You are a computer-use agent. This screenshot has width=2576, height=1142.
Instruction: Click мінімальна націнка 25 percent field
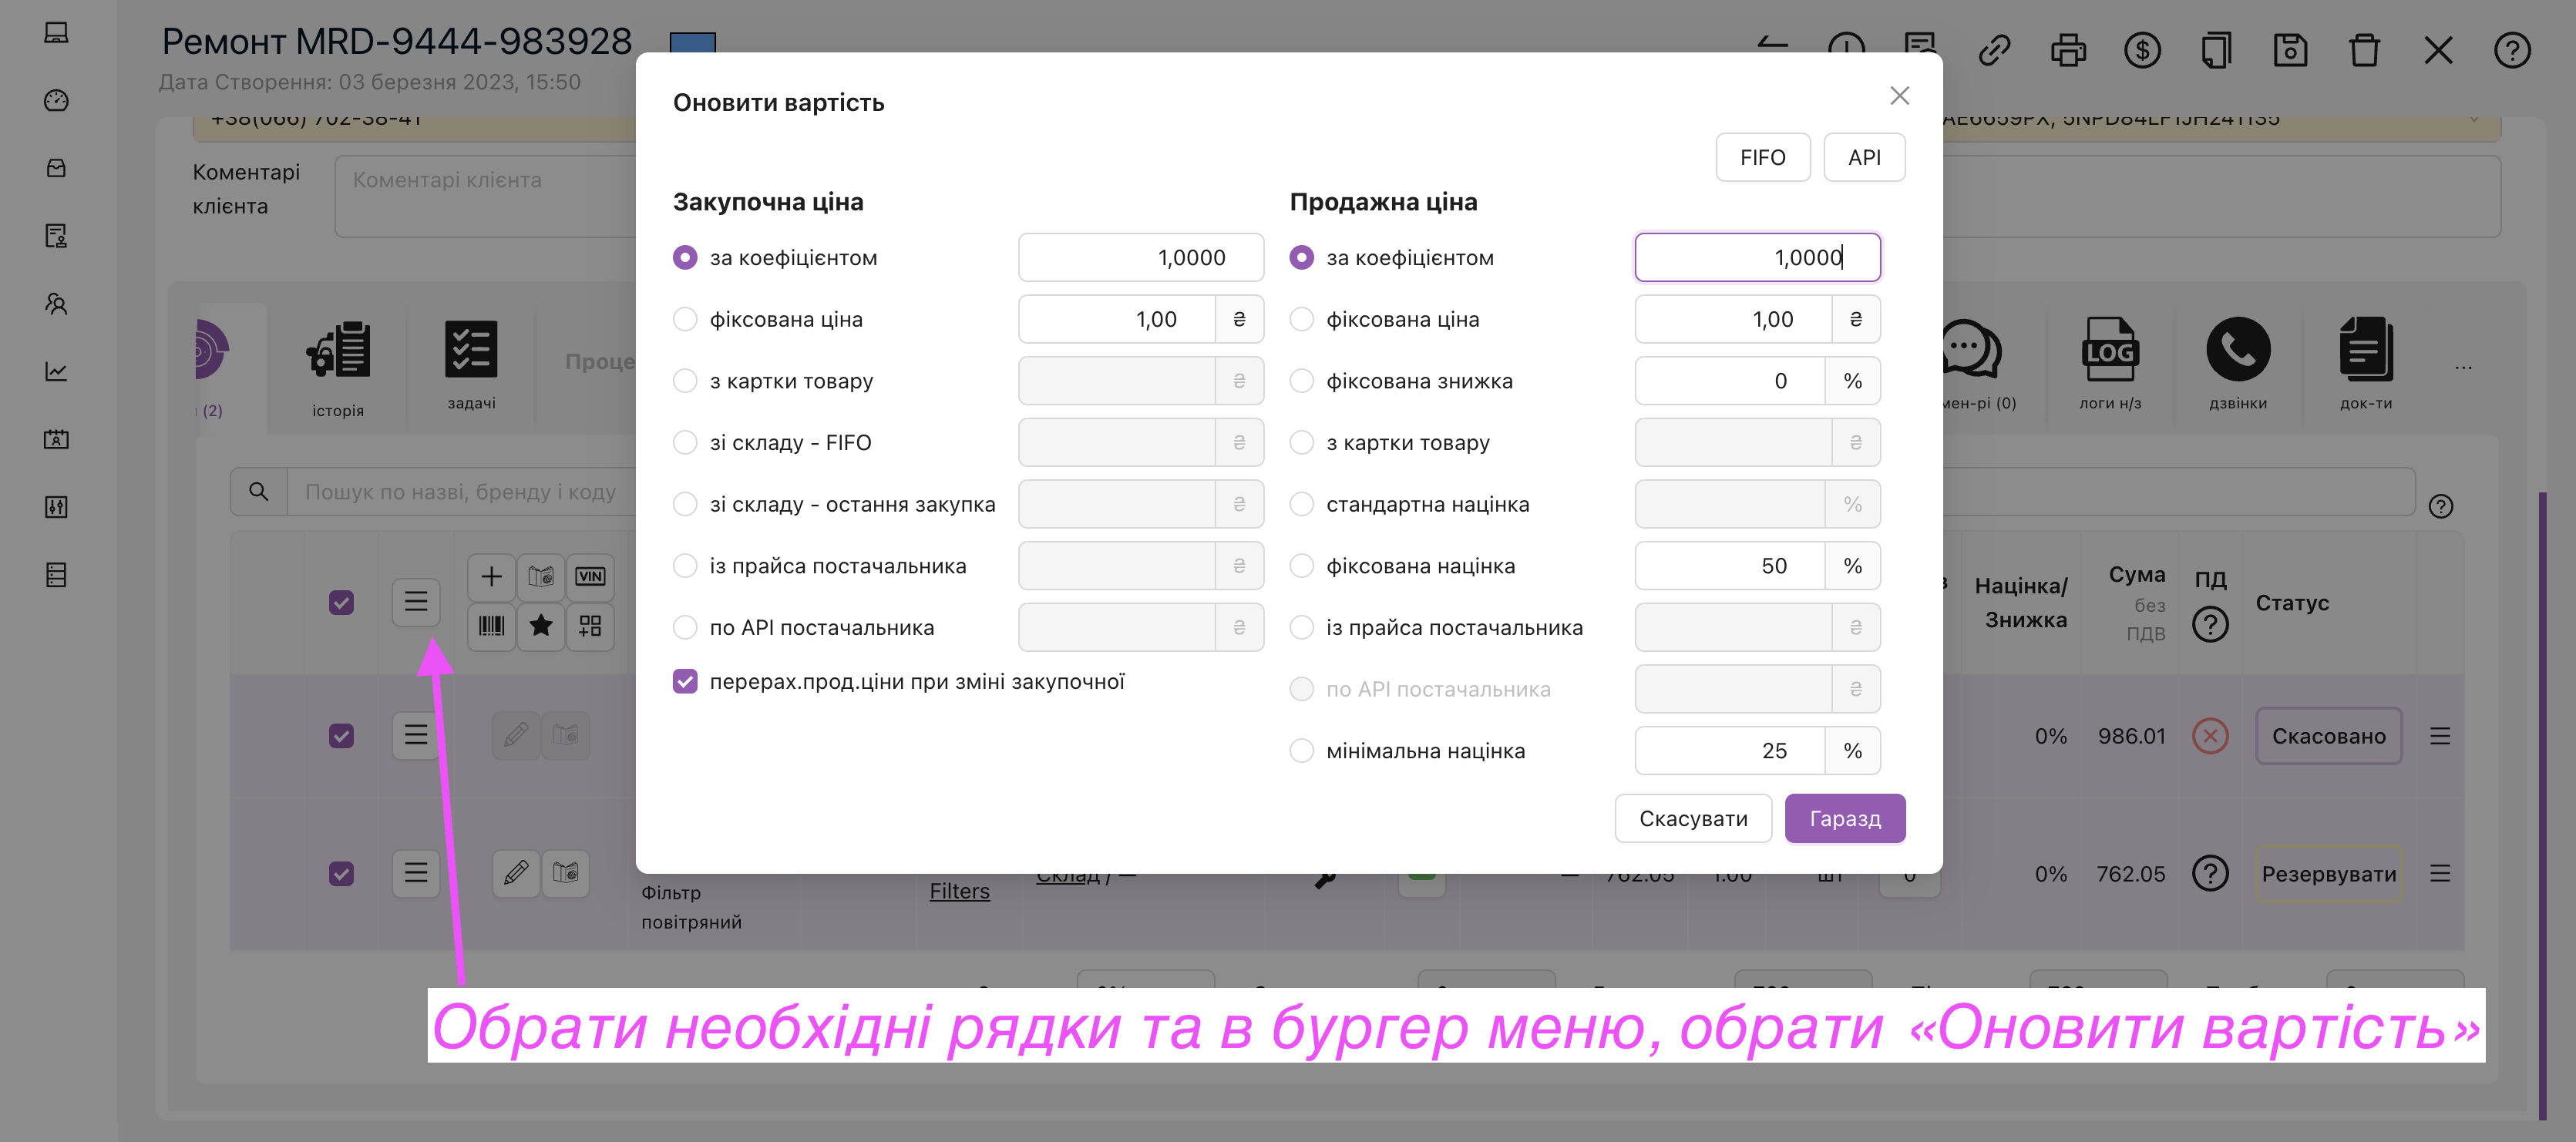[1730, 751]
